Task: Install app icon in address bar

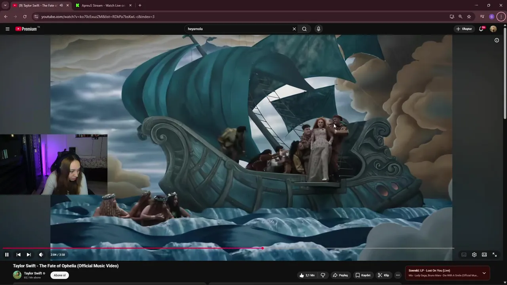Action: 452,17
